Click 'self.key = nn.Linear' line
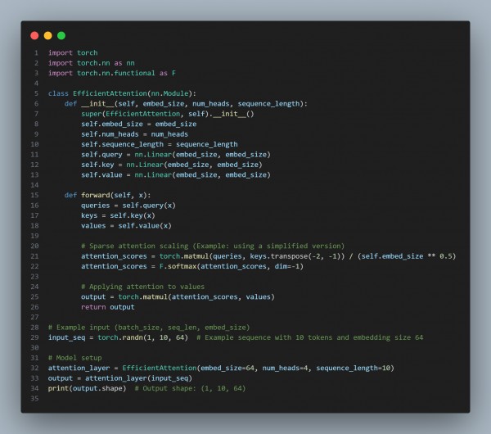The image size is (491, 434). [x=172, y=165]
